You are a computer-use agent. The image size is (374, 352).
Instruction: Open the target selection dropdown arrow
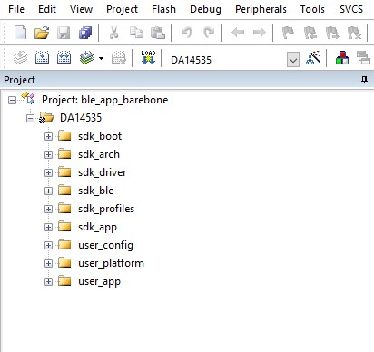[x=293, y=60]
